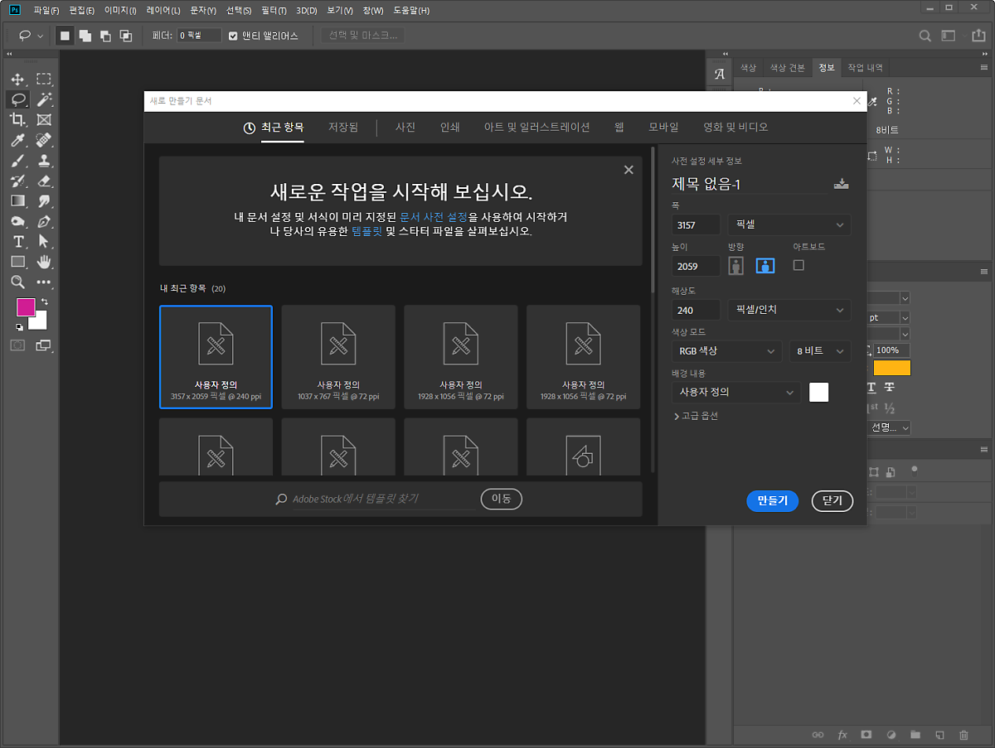The width and height of the screenshot is (995, 748).
Task: Click the 만들기 button
Action: 772,500
